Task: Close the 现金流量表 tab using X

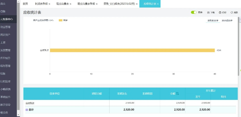Action: click(70, 4)
